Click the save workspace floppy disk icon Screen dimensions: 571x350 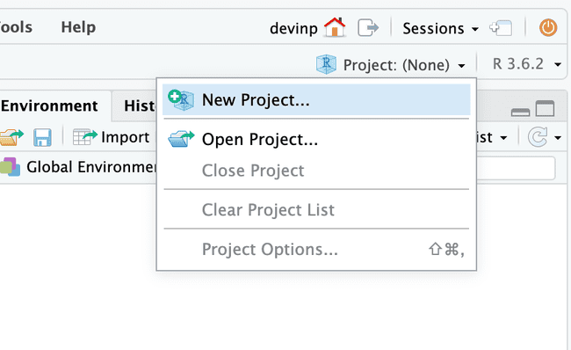click(x=43, y=137)
